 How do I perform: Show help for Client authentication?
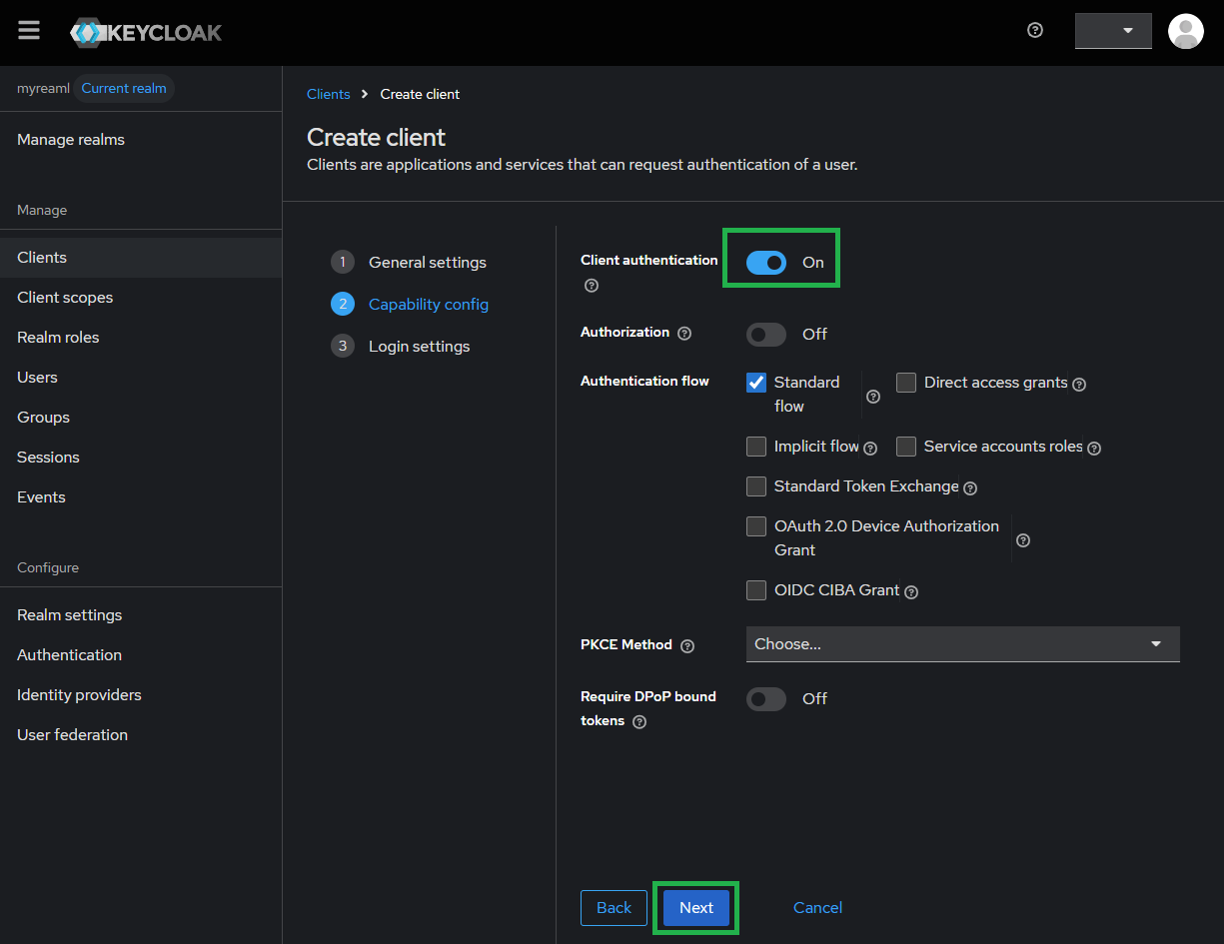tap(592, 286)
